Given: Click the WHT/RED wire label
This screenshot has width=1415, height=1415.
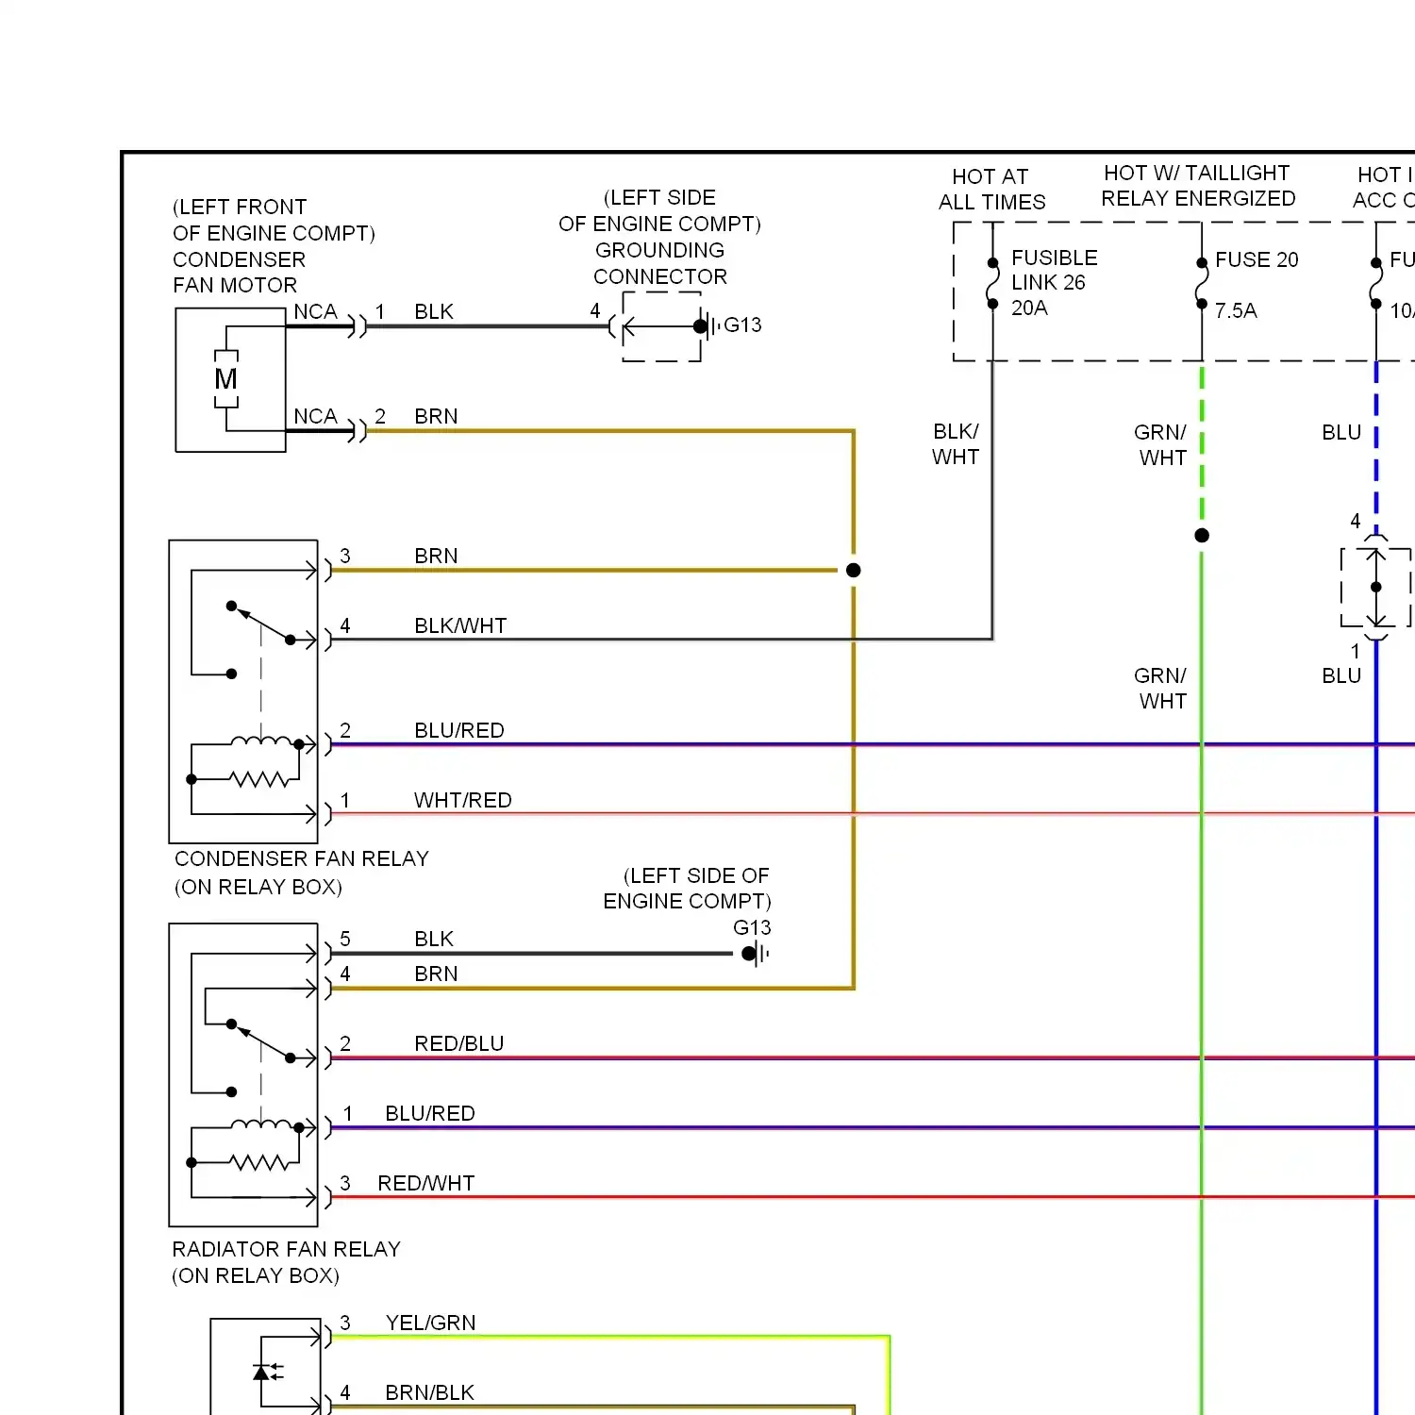Looking at the screenshot, I should point(463,800).
